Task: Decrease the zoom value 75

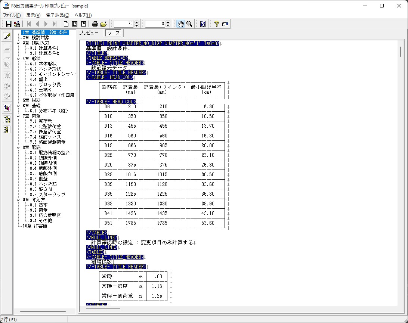Action: (137, 25)
